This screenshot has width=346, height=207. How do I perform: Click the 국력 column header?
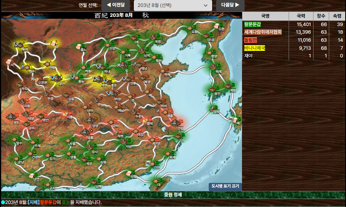click(301, 16)
